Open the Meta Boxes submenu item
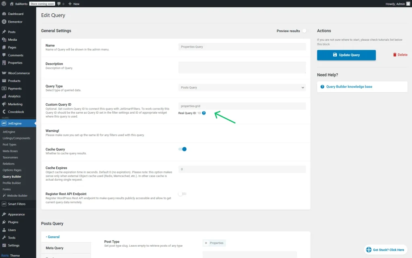This screenshot has height=258, width=412. 10,151
